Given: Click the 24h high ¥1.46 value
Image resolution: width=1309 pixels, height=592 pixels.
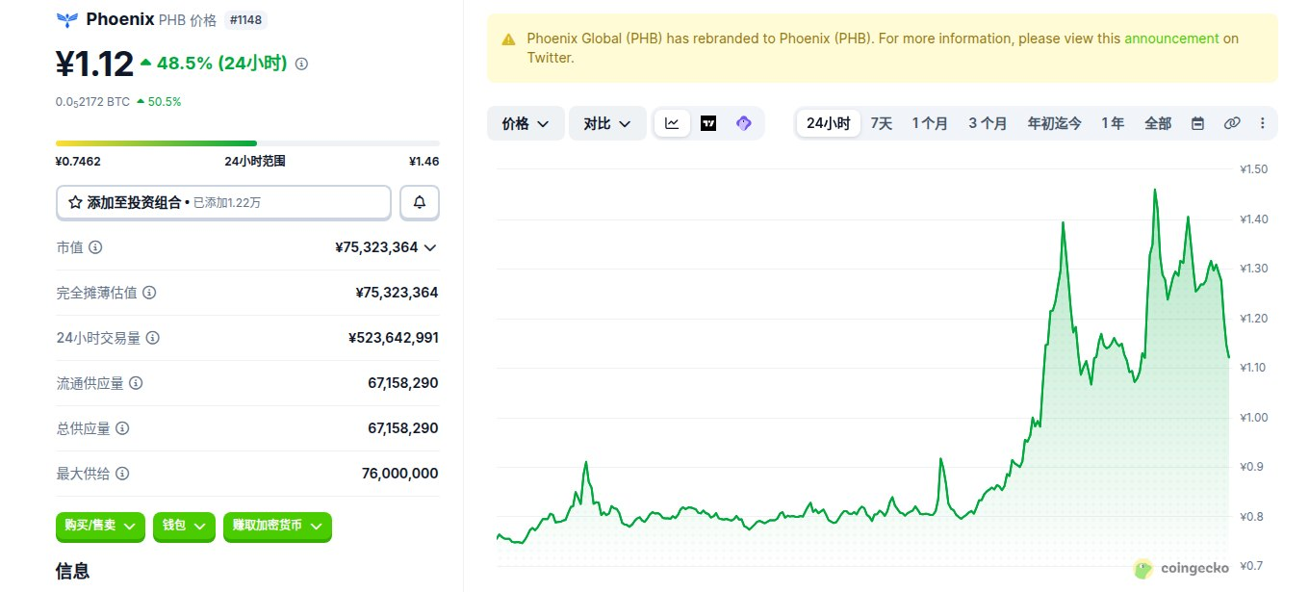Looking at the screenshot, I should [423, 162].
